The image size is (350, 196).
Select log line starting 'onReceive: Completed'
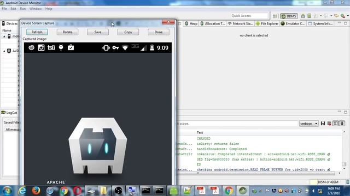click(261, 154)
